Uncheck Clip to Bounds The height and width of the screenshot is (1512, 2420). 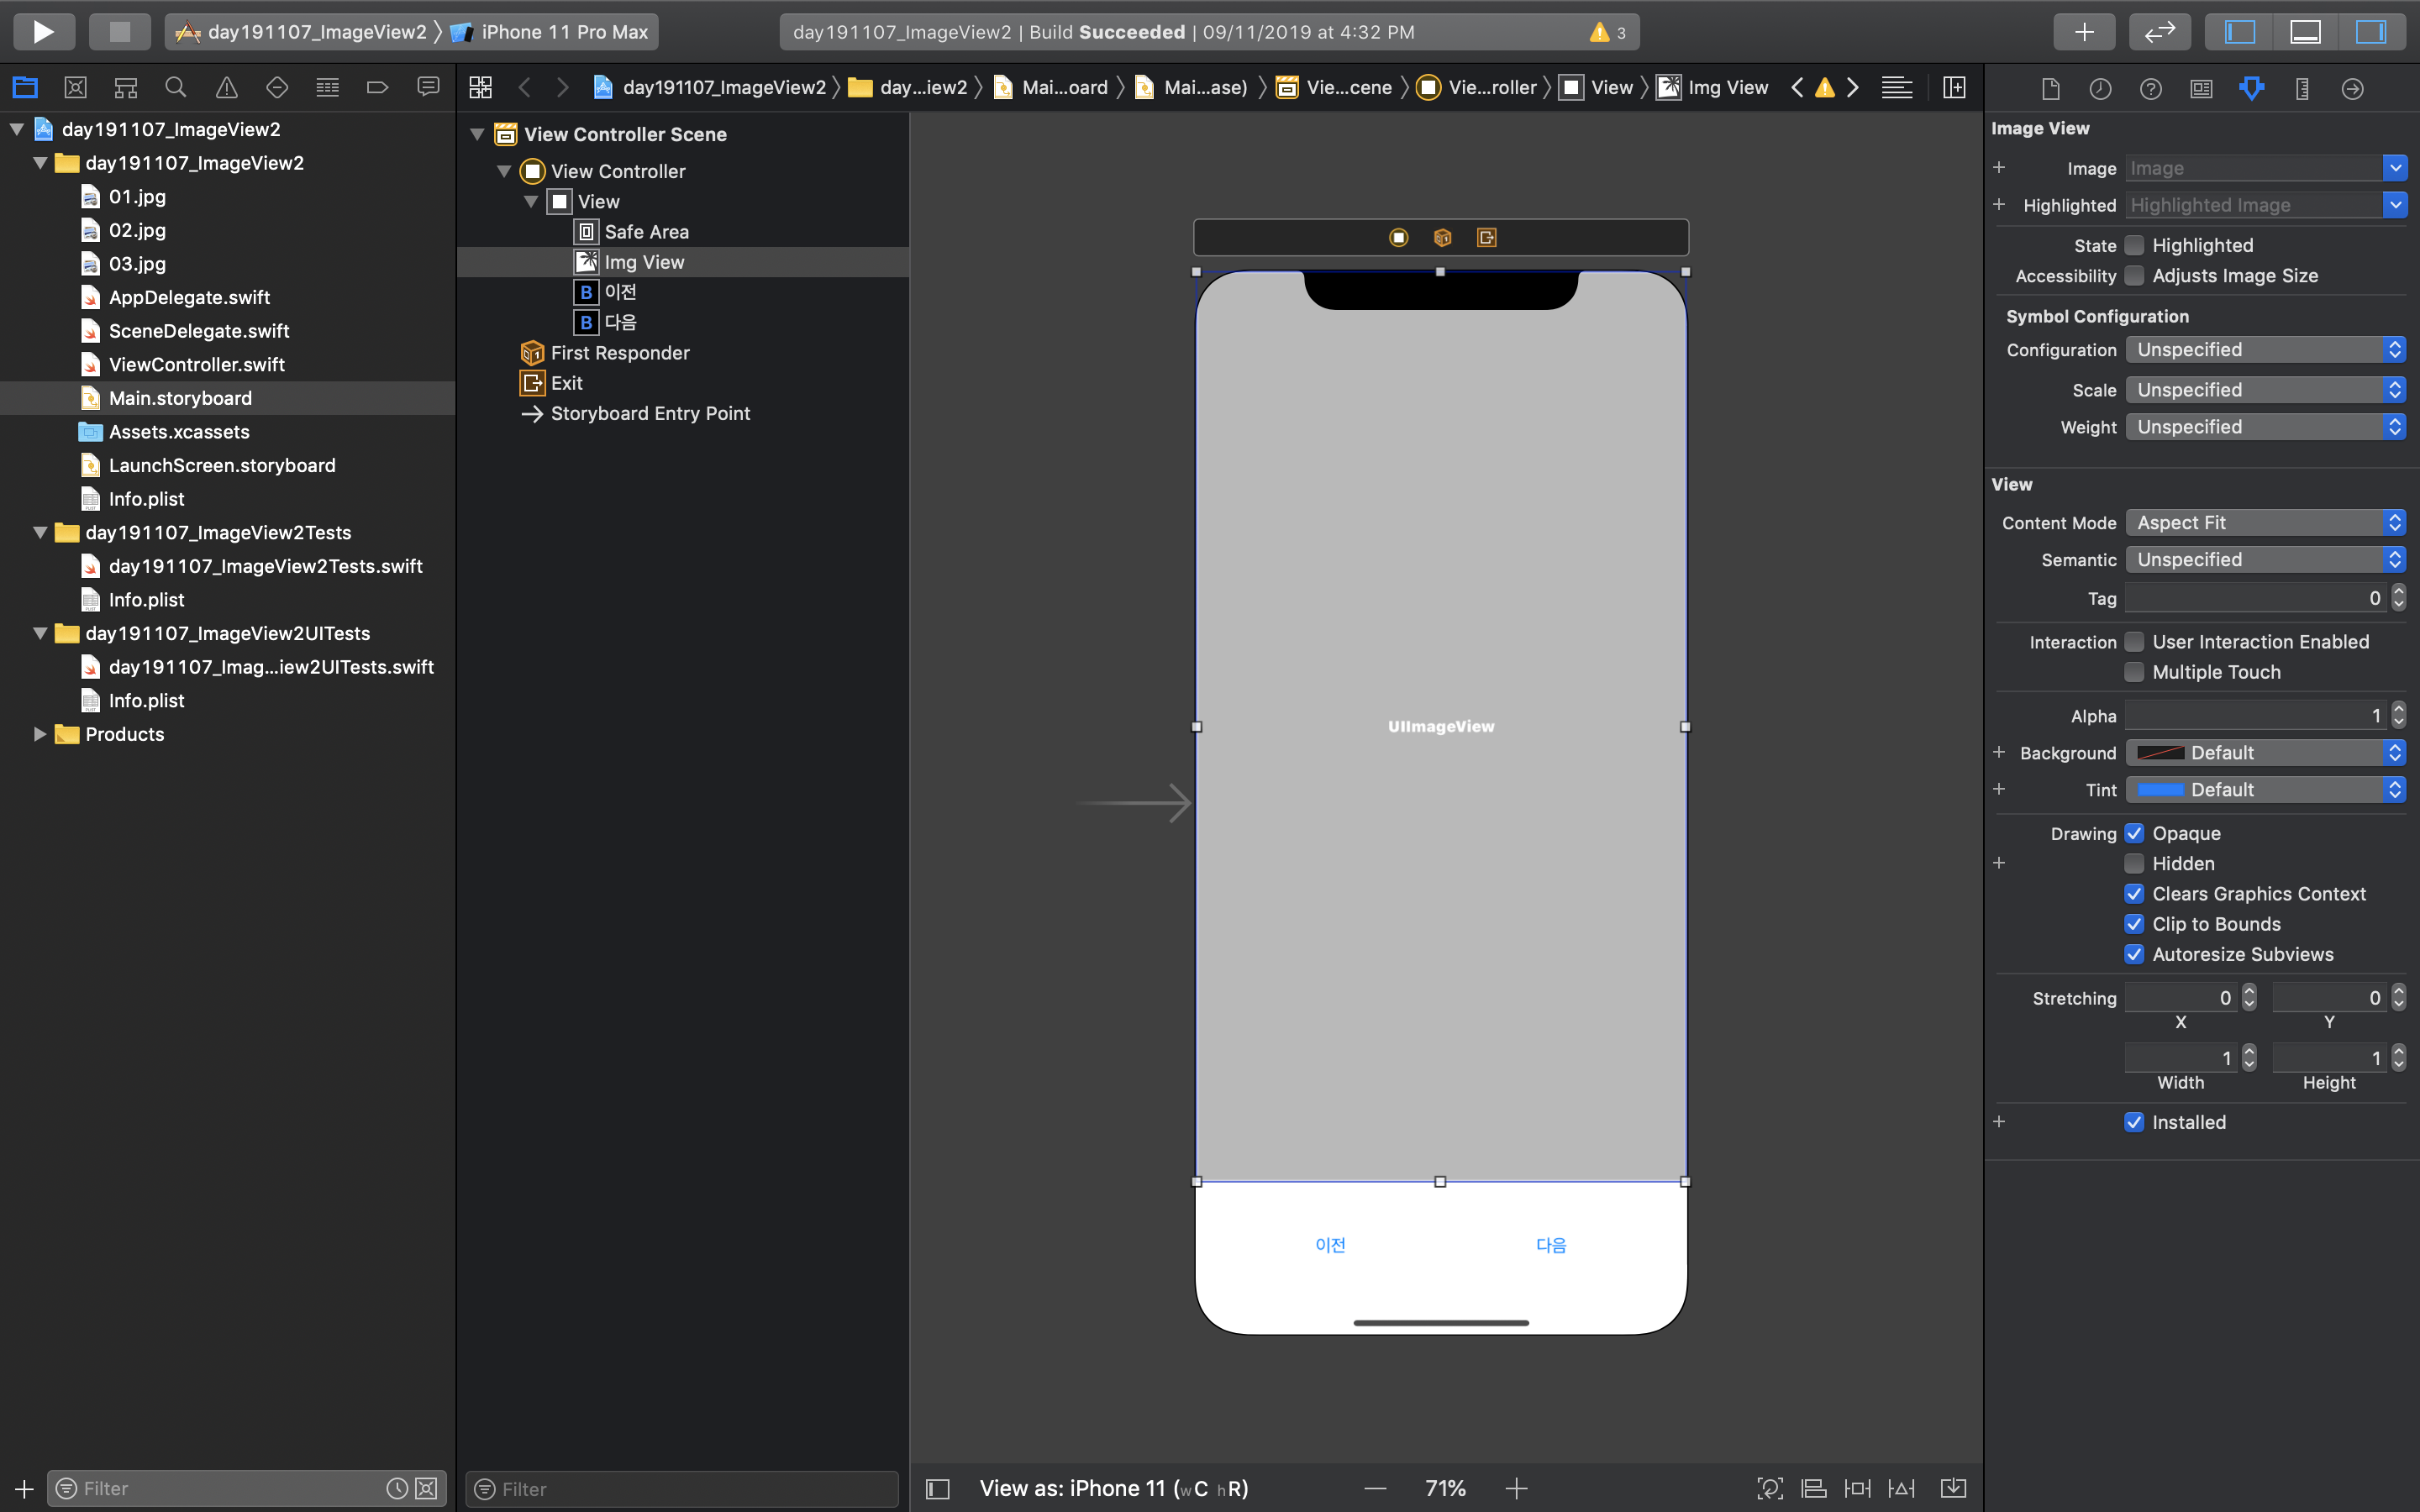(2134, 923)
